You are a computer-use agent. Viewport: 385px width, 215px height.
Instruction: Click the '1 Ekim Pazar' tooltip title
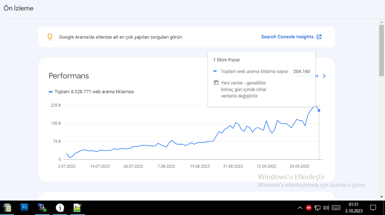226,60
